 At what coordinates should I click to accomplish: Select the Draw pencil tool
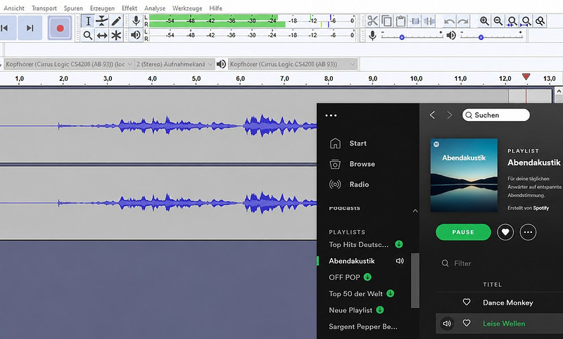coord(116,21)
